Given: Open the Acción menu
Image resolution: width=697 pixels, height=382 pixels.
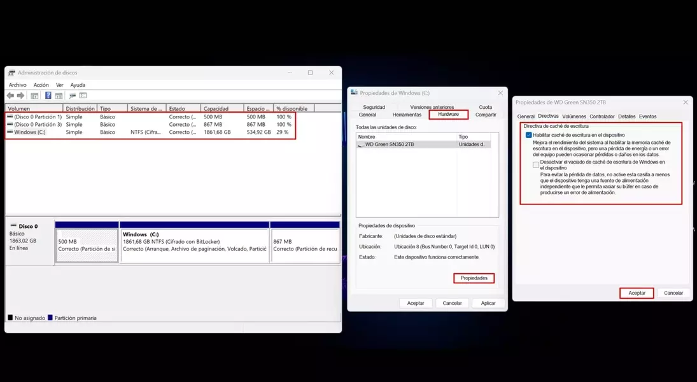Looking at the screenshot, I should pos(41,85).
